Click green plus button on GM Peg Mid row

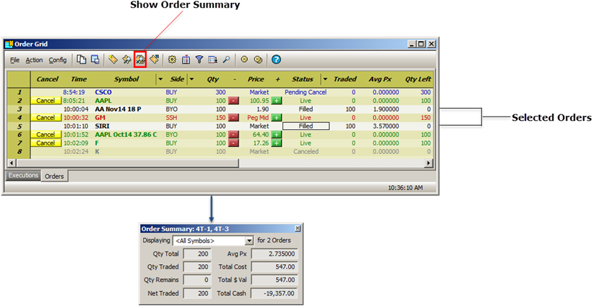(277, 117)
